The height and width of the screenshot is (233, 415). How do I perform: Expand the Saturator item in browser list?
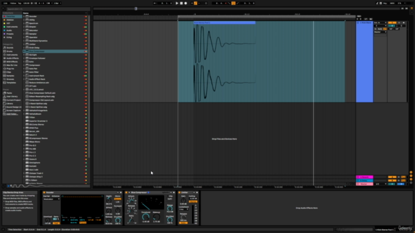[x=24, y=30]
